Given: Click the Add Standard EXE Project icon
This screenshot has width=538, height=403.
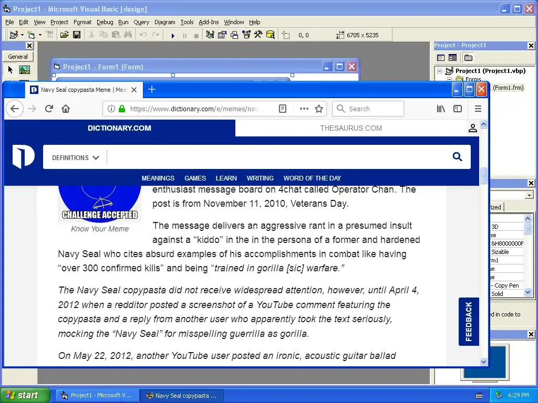Looking at the screenshot, I should point(14,35).
